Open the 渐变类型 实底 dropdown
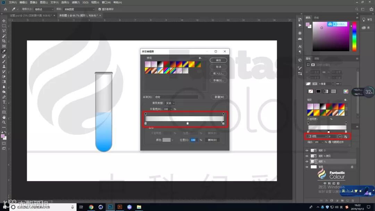 (x=170, y=103)
